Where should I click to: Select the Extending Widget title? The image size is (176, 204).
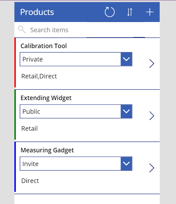(x=46, y=98)
